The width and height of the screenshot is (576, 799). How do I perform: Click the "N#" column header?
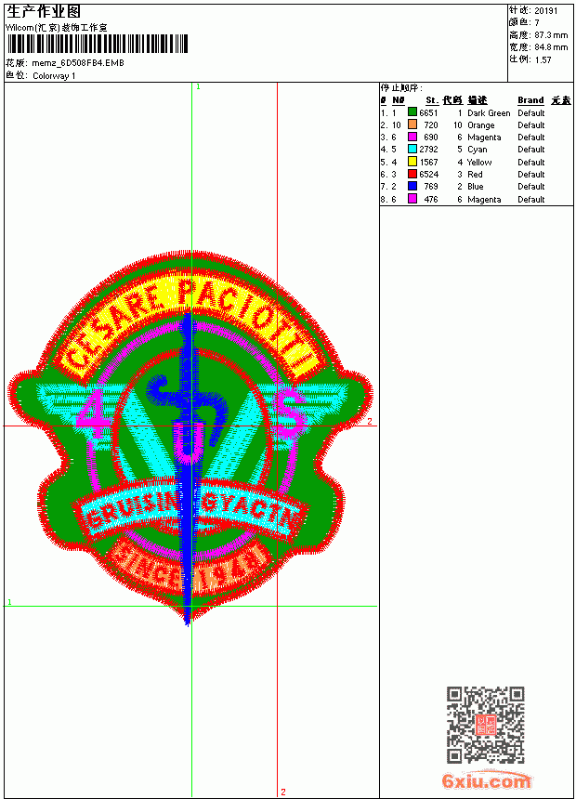(399, 100)
